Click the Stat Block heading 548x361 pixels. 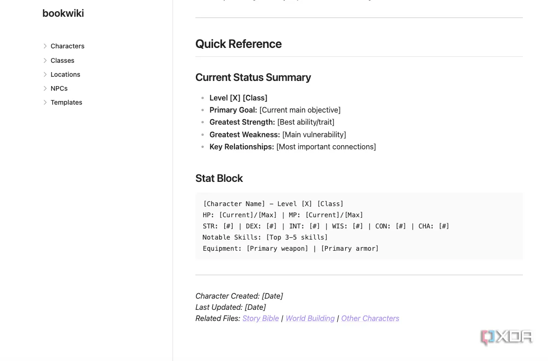tap(219, 178)
